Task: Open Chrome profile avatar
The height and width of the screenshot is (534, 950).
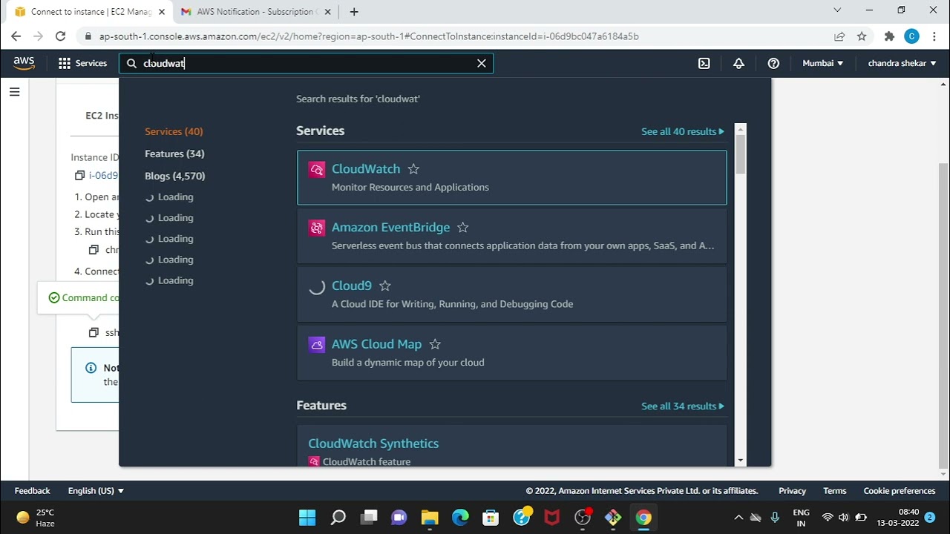Action: 912,36
